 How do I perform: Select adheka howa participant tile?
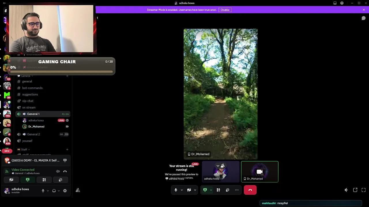tap(221, 172)
